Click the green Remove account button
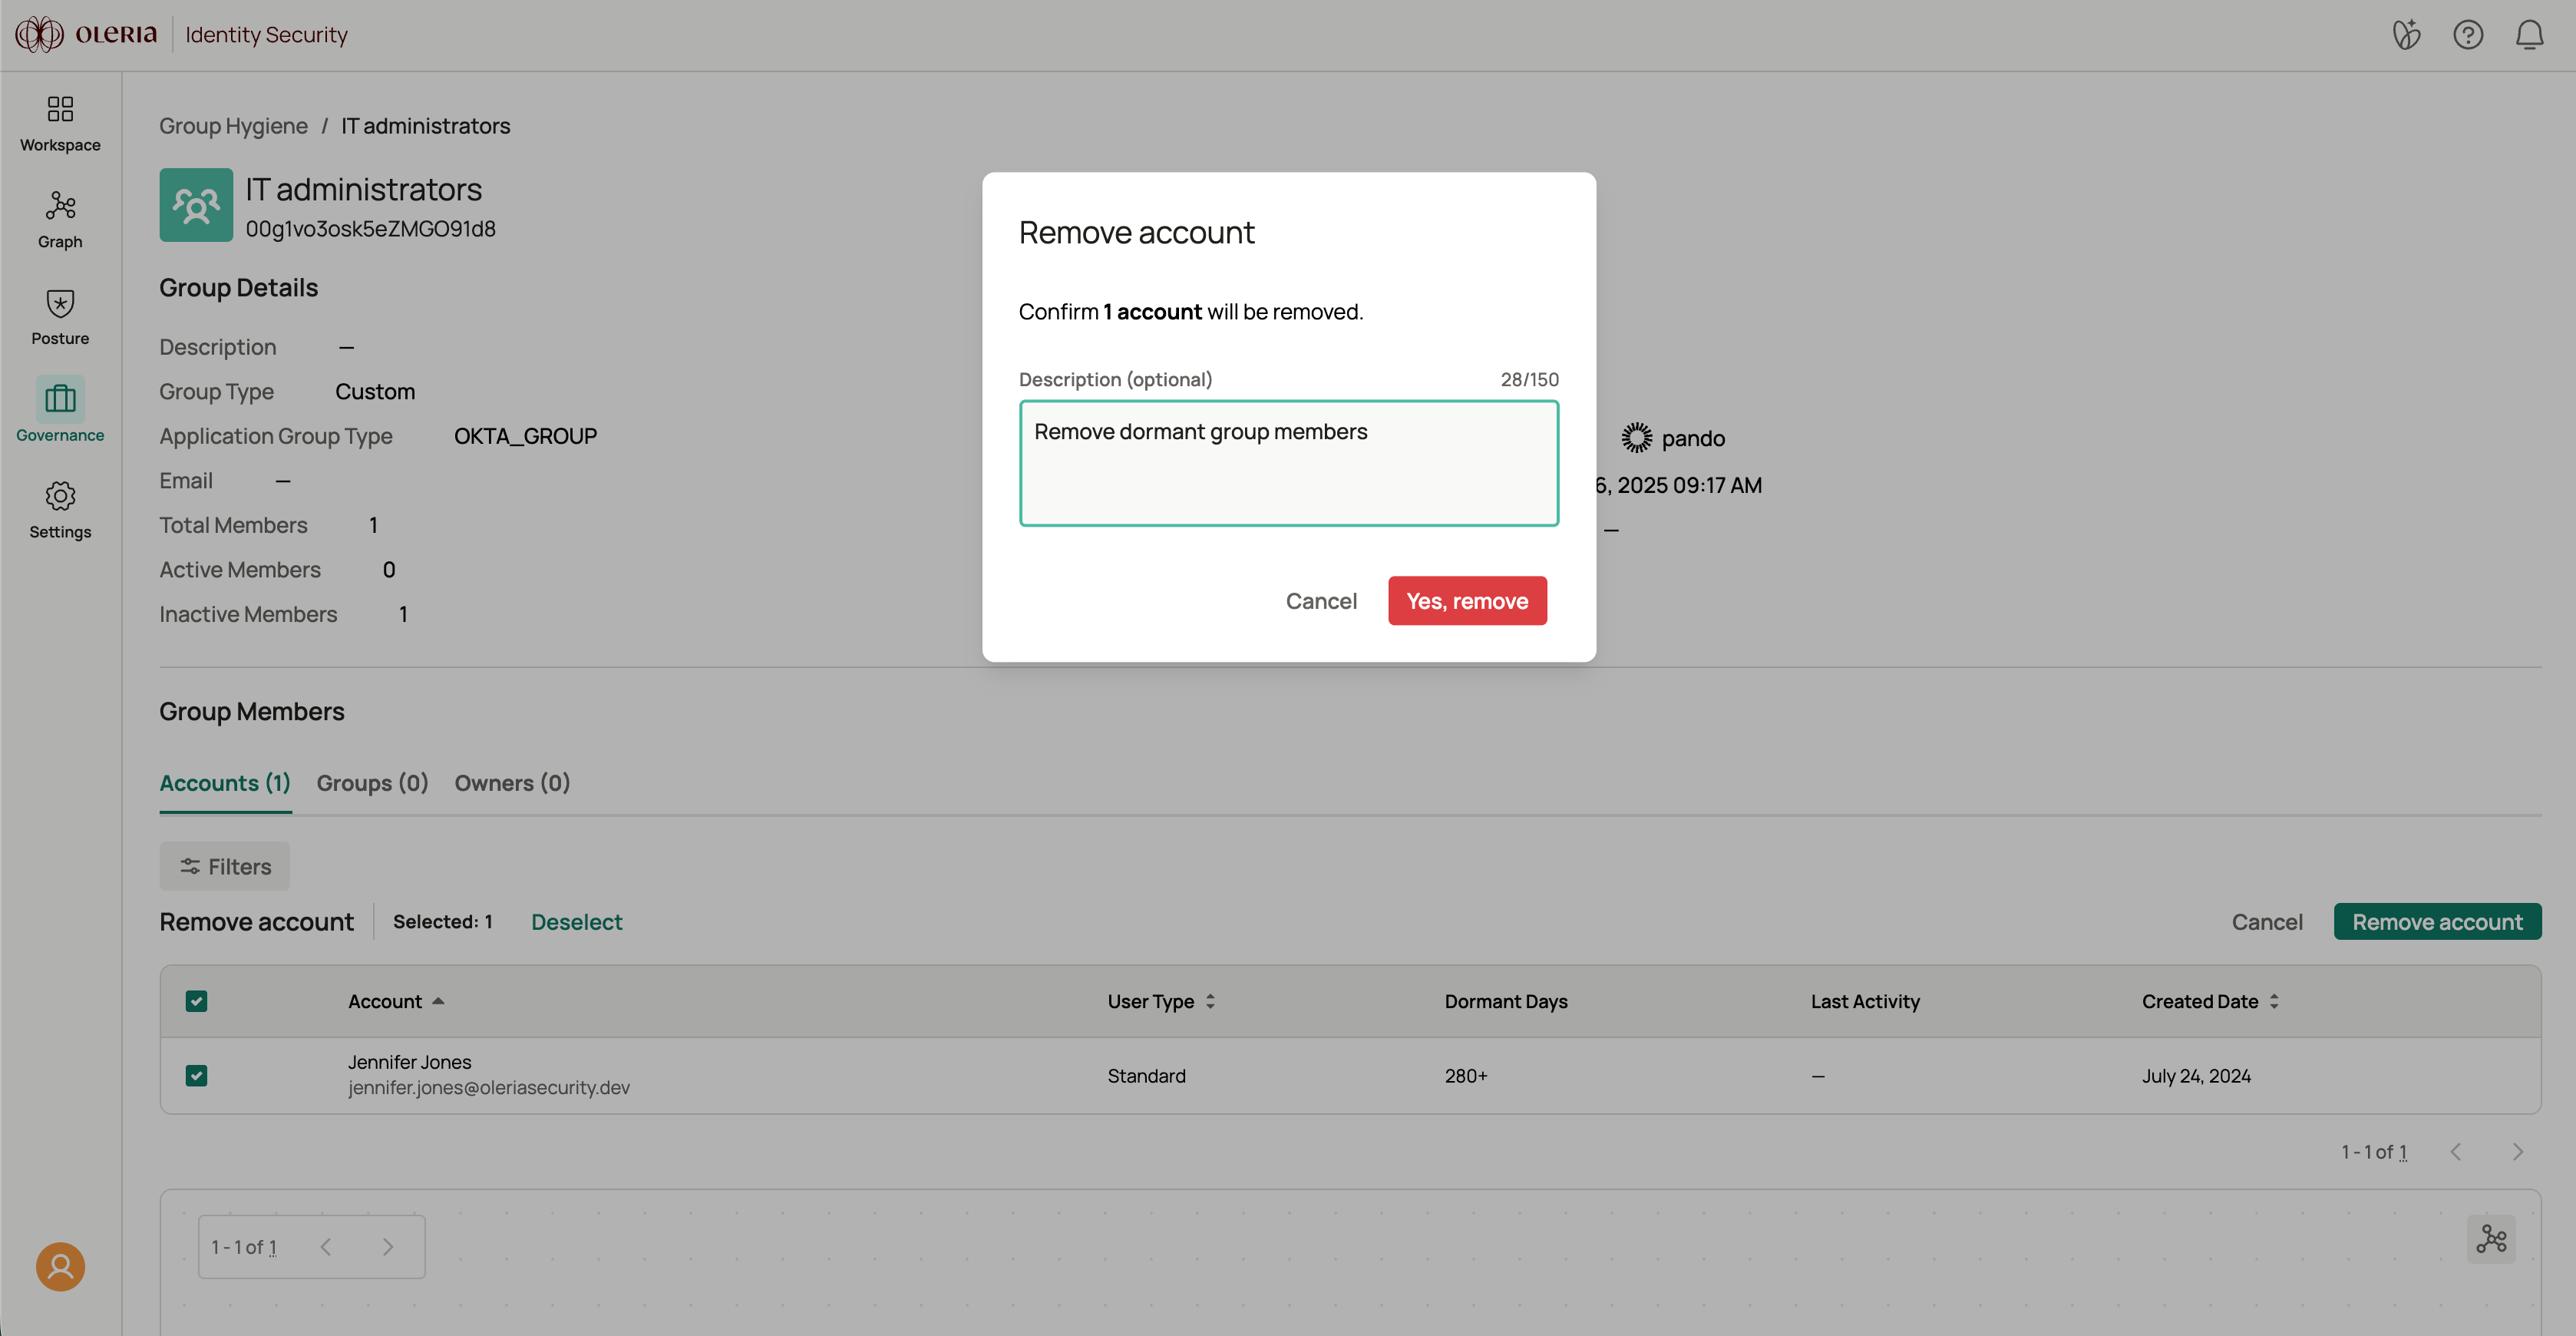The image size is (2576, 1336). point(2437,922)
